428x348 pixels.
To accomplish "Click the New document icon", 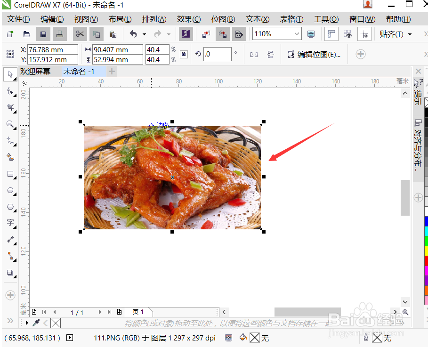I will coord(10,34).
